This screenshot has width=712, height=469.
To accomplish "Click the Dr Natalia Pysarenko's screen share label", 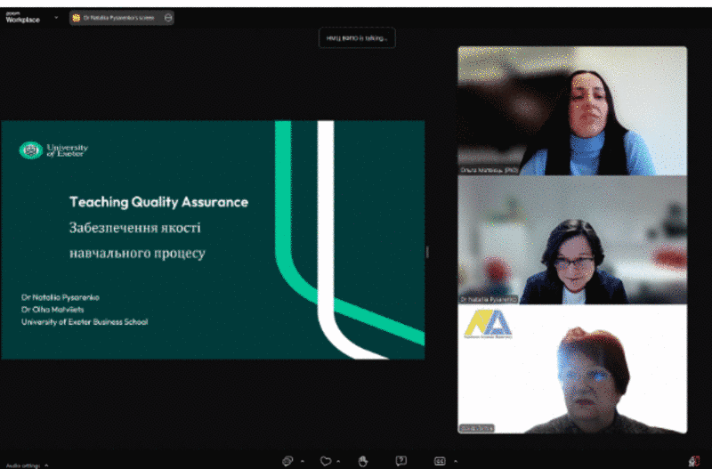I will (117, 18).
